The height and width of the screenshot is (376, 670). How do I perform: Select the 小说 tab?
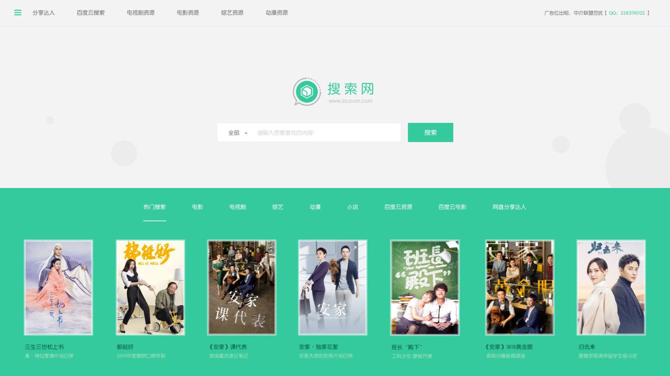pos(353,207)
